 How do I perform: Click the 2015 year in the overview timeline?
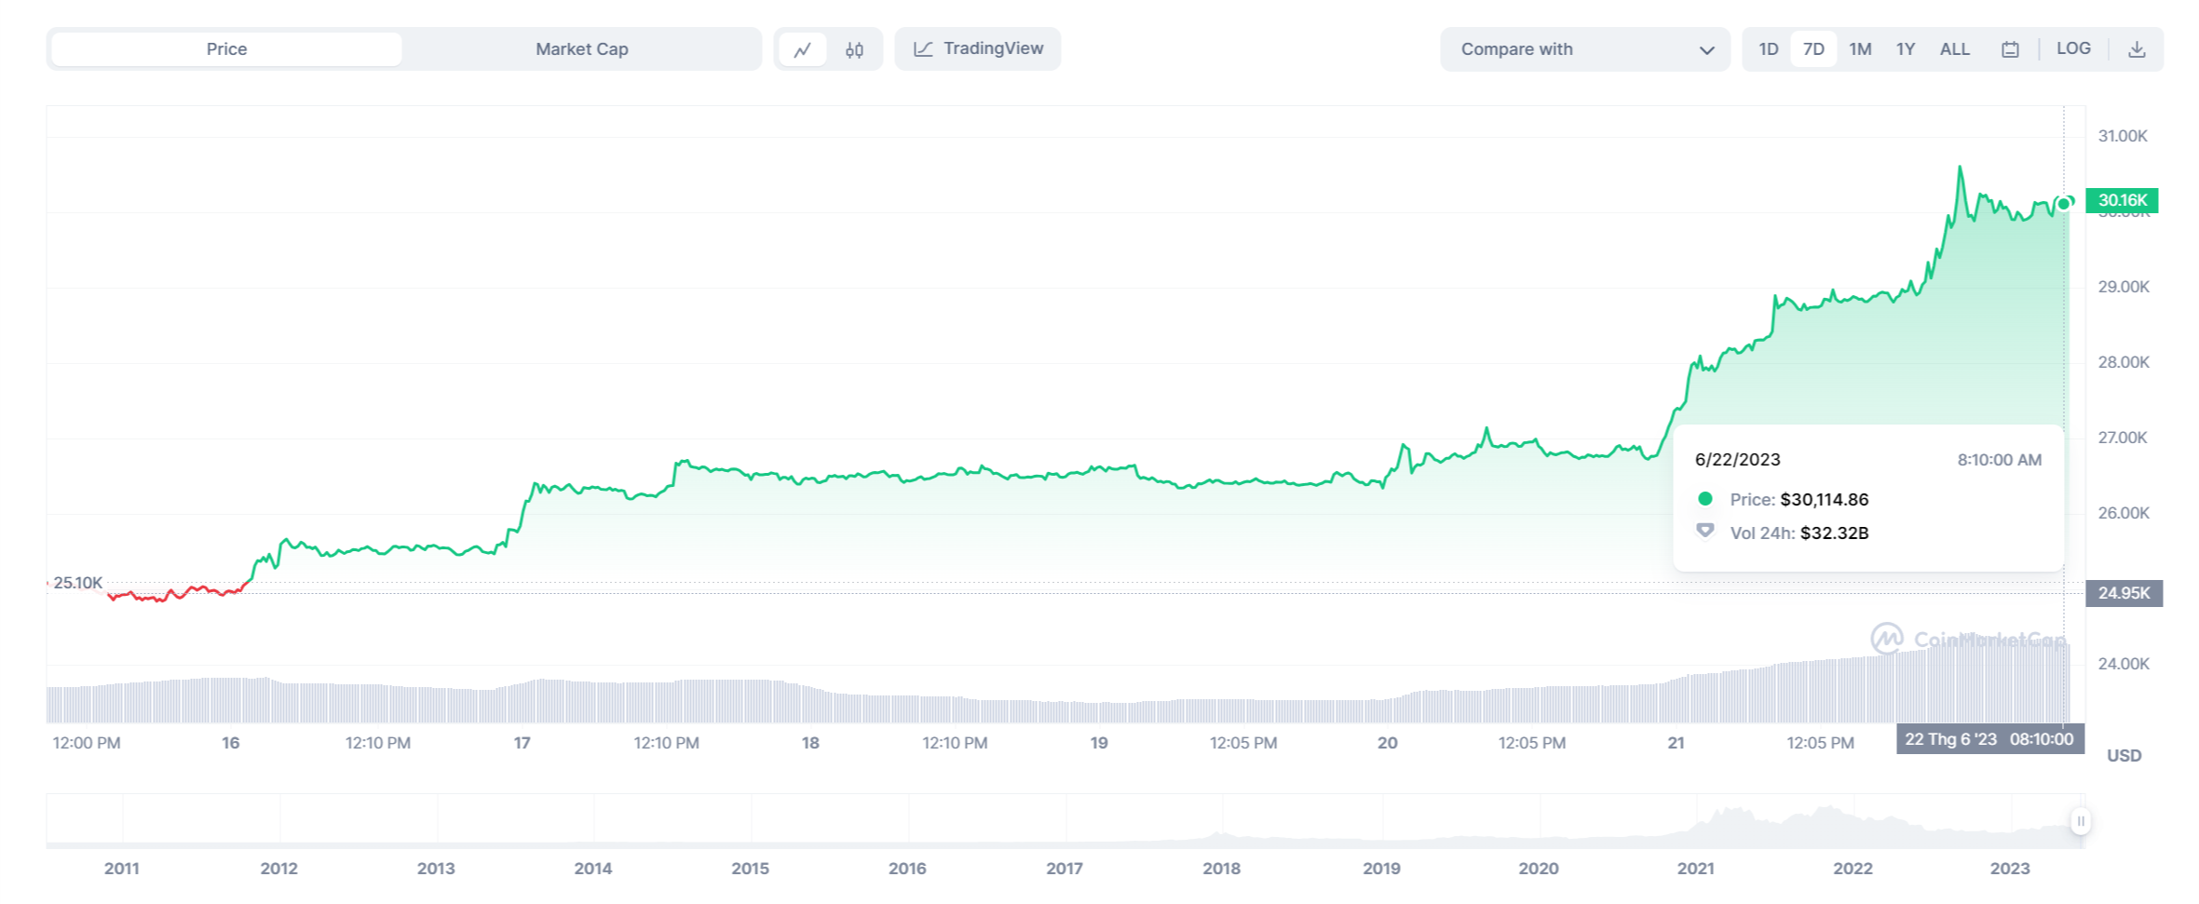(750, 869)
